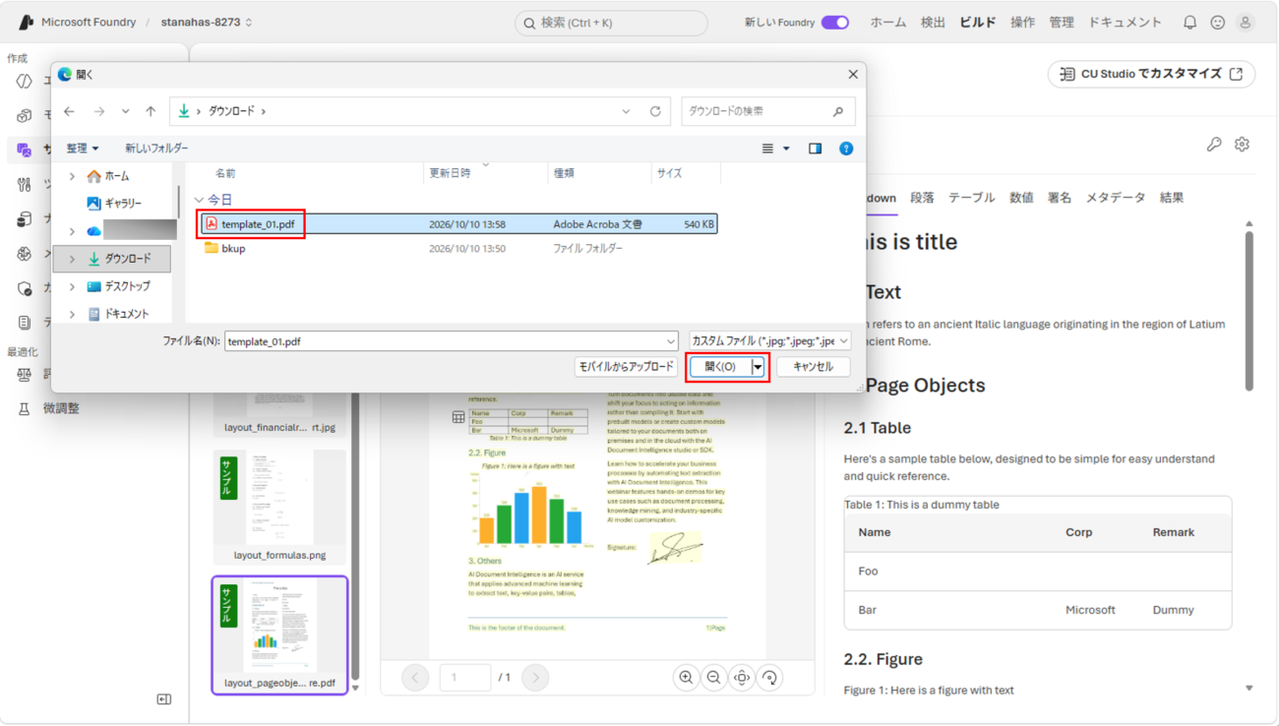
Task: Click the file name input field
Action: pyautogui.click(x=452, y=341)
